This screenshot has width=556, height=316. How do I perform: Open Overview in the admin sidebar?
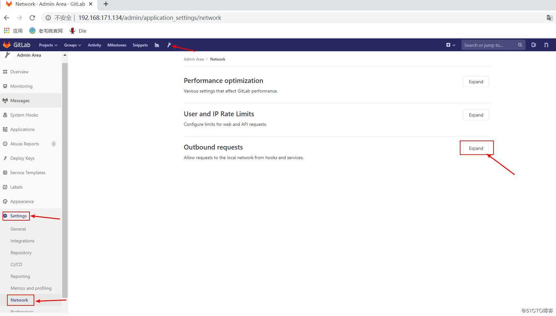coord(31,72)
